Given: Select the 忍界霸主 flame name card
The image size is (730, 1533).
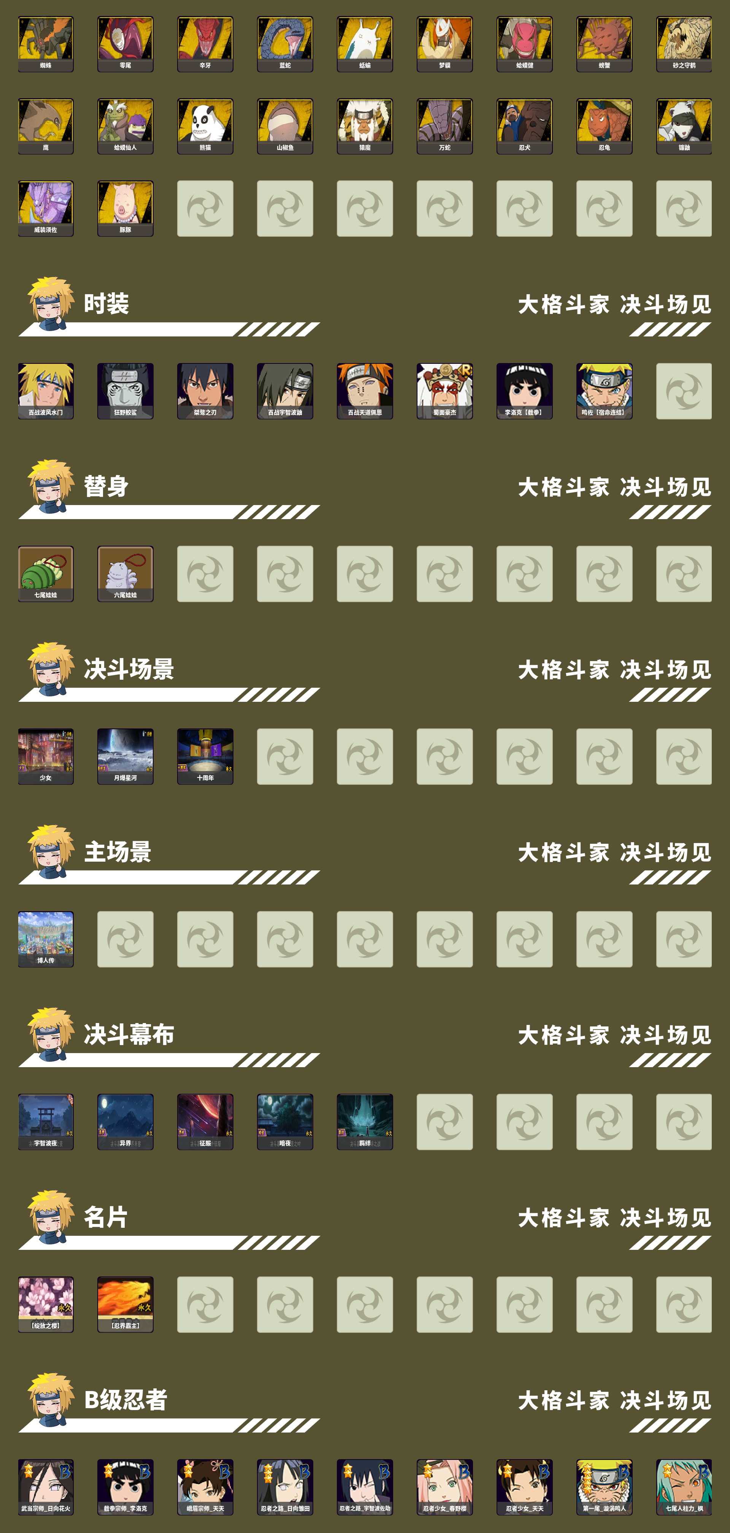Looking at the screenshot, I should pos(125,1305).
